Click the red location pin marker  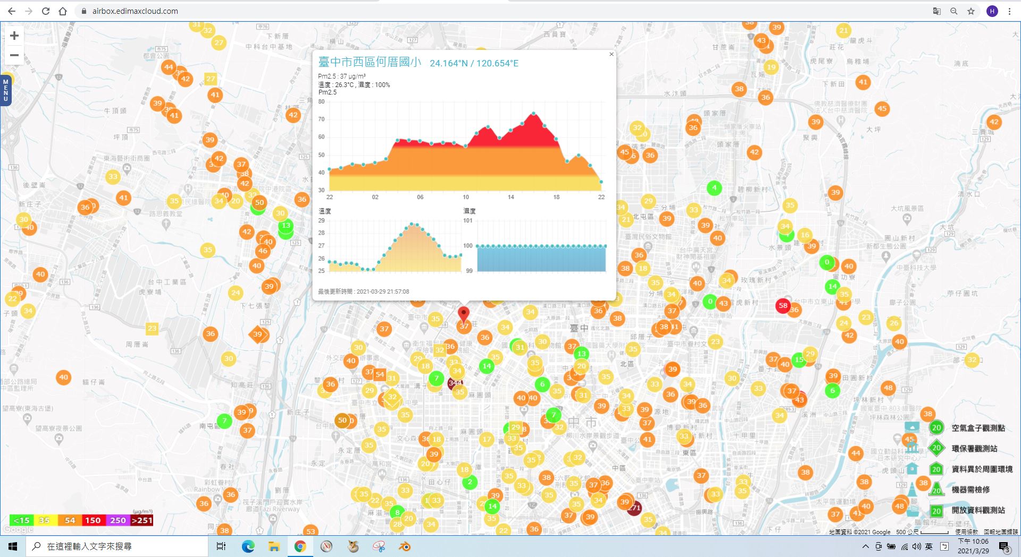click(x=464, y=314)
